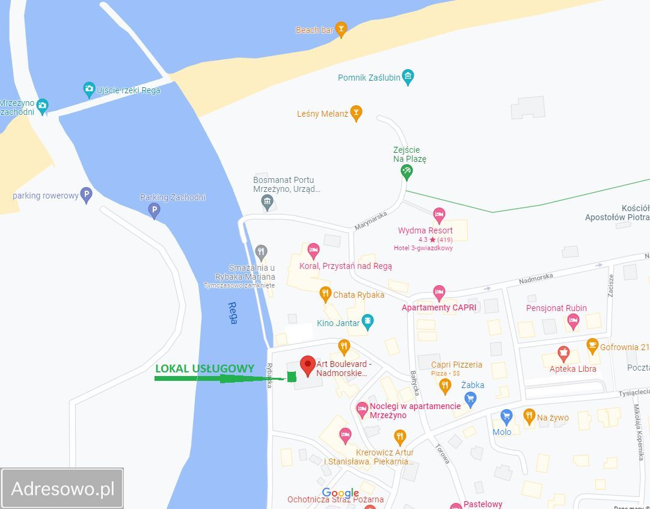
Task: Click the Beach bar cocktail marker
Action: click(341, 30)
